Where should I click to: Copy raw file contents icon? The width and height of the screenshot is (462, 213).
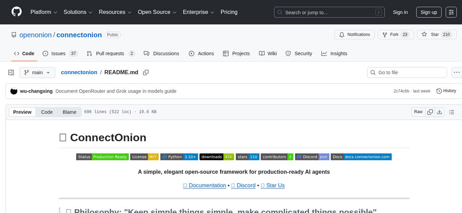pyautogui.click(x=430, y=112)
